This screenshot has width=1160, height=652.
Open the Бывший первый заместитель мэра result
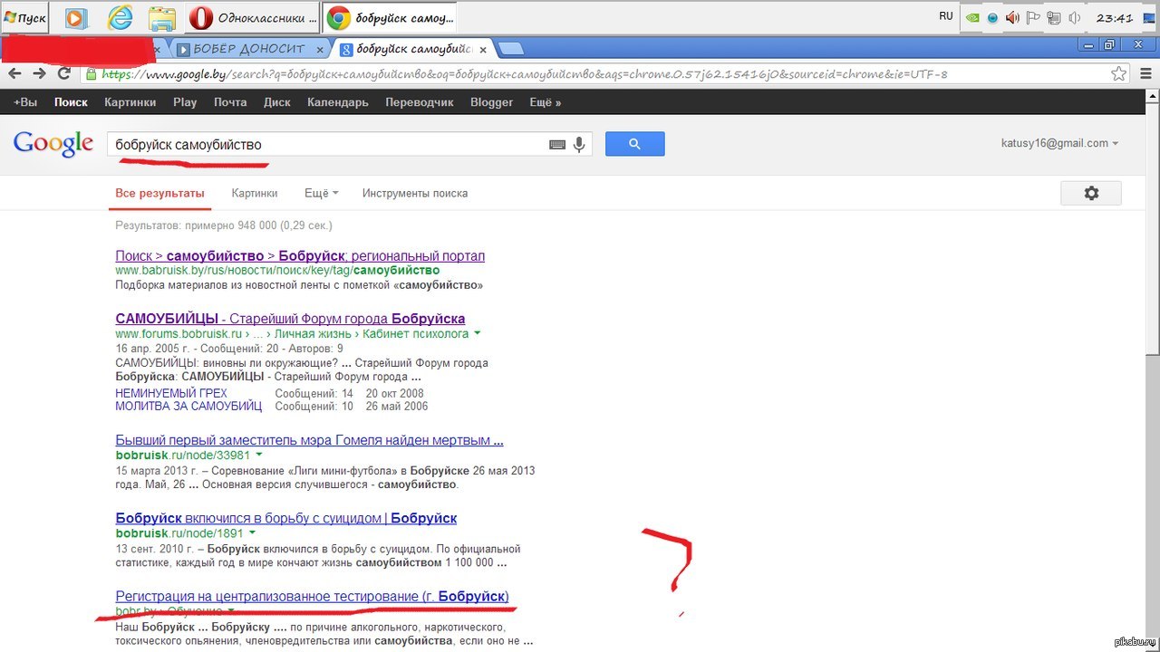click(309, 441)
